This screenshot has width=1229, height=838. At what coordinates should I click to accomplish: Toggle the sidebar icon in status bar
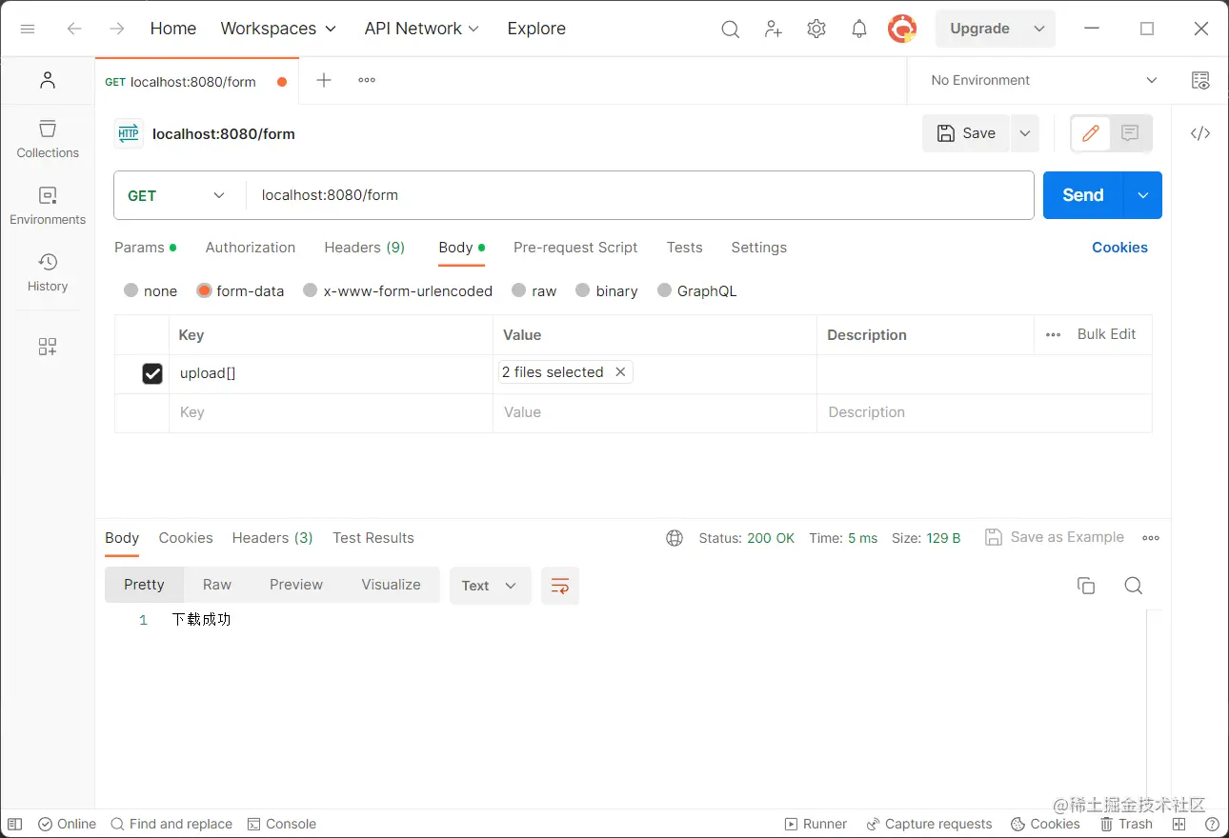click(14, 824)
